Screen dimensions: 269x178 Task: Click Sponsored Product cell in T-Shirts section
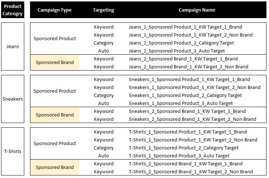(x=55, y=144)
